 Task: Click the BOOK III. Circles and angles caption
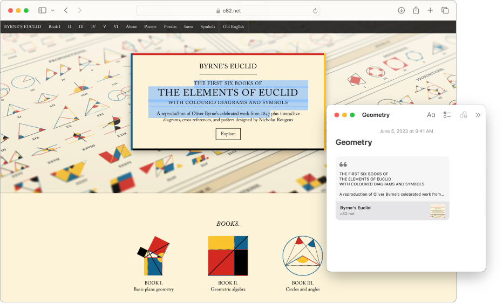[x=303, y=286]
